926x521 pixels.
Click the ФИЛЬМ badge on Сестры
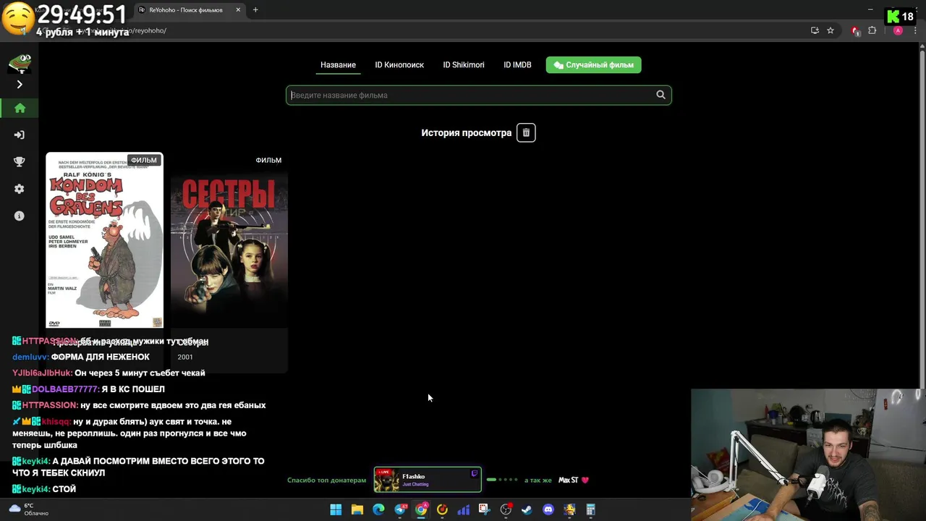[x=268, y=160]
